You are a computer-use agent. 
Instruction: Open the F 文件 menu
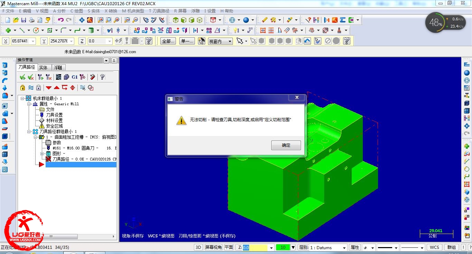click(x=8, y=11)
